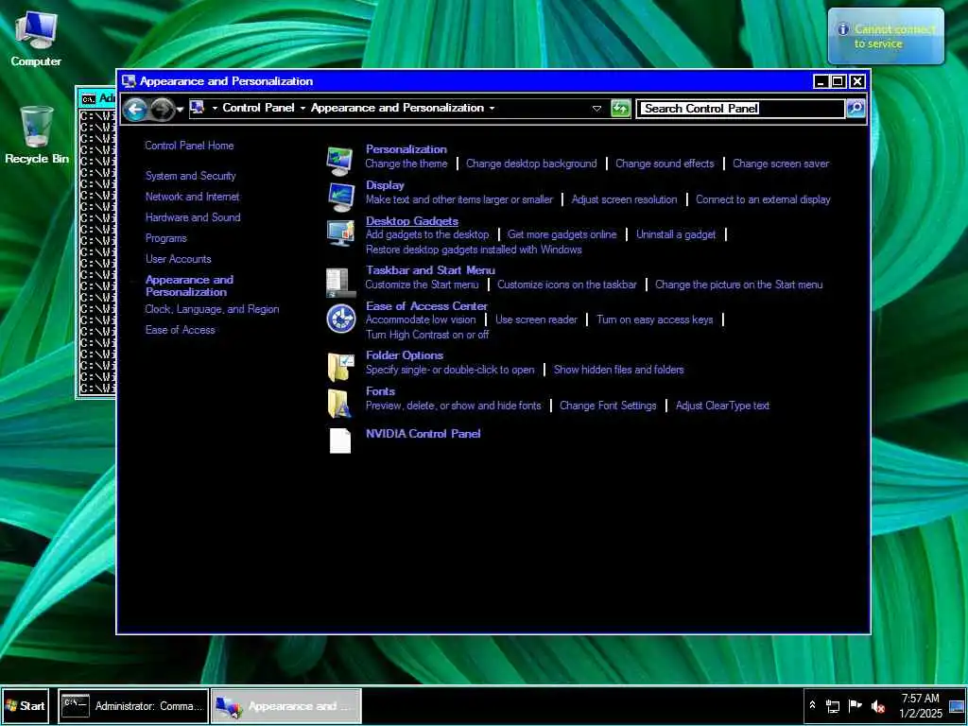Go back with the Back arrow button

tap(135, 110)
